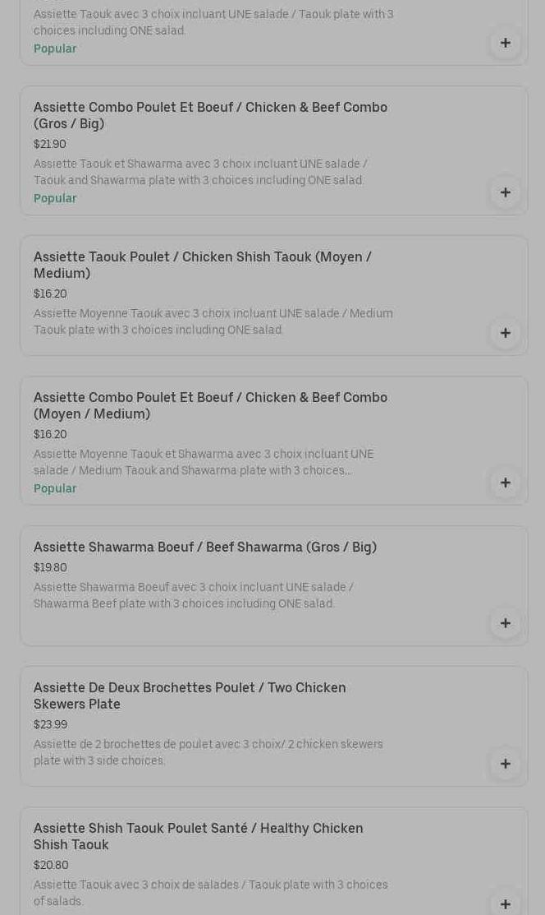Open Assiette Shish Taouk Poulet Santé title
Image resolution: width=545 pixels, height=915 pixels.
point(198,836)
